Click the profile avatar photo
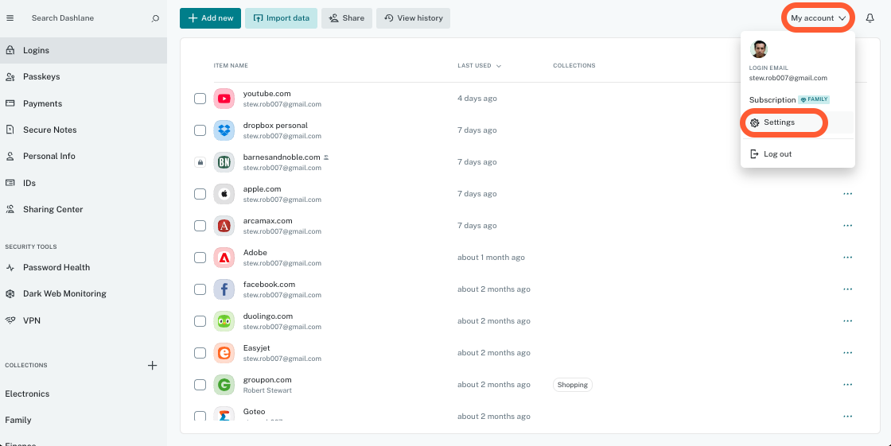 click(759, 49)
